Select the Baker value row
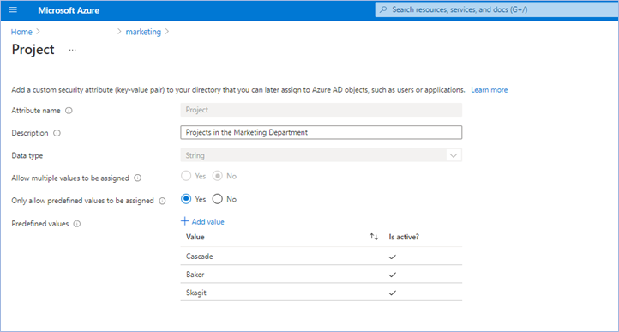The height and width of the screenshot is (332, 619). [x=322, y=275]
